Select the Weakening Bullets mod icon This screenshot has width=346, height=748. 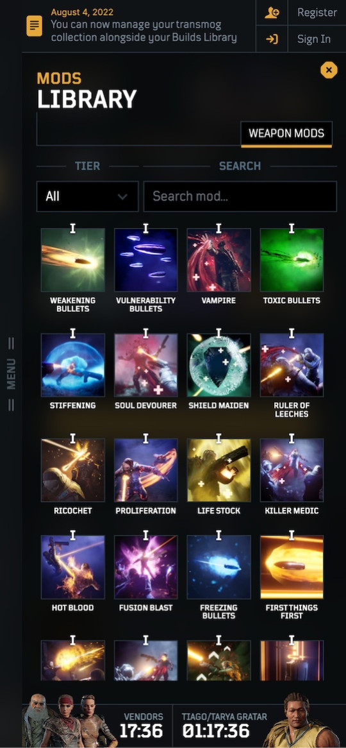point(72,260)
